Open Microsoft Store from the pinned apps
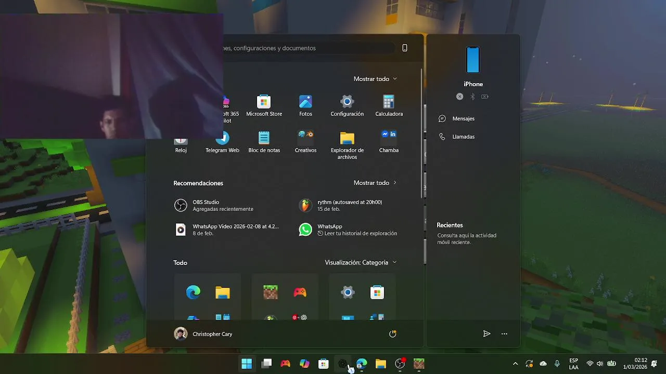 click(264, 106)
